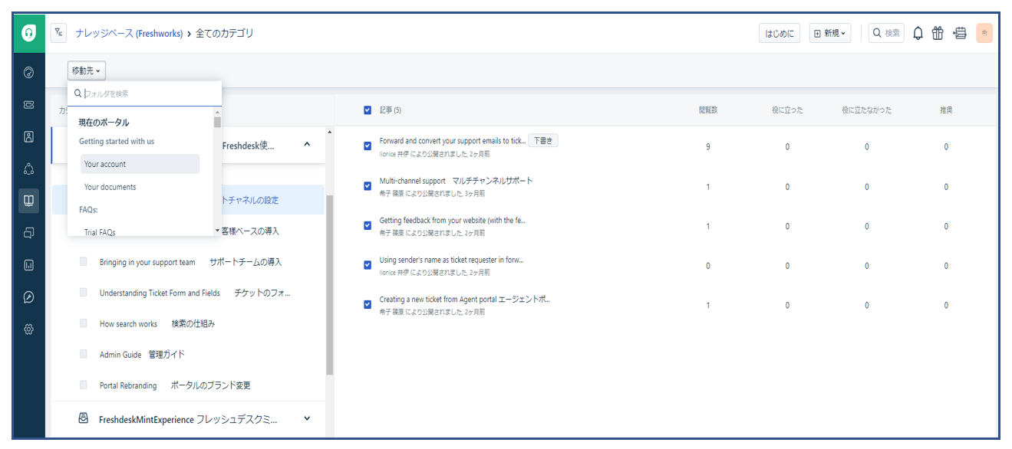Open Using sender's name as ticket requester article
1012x449 pixels.
click(451, 260)
